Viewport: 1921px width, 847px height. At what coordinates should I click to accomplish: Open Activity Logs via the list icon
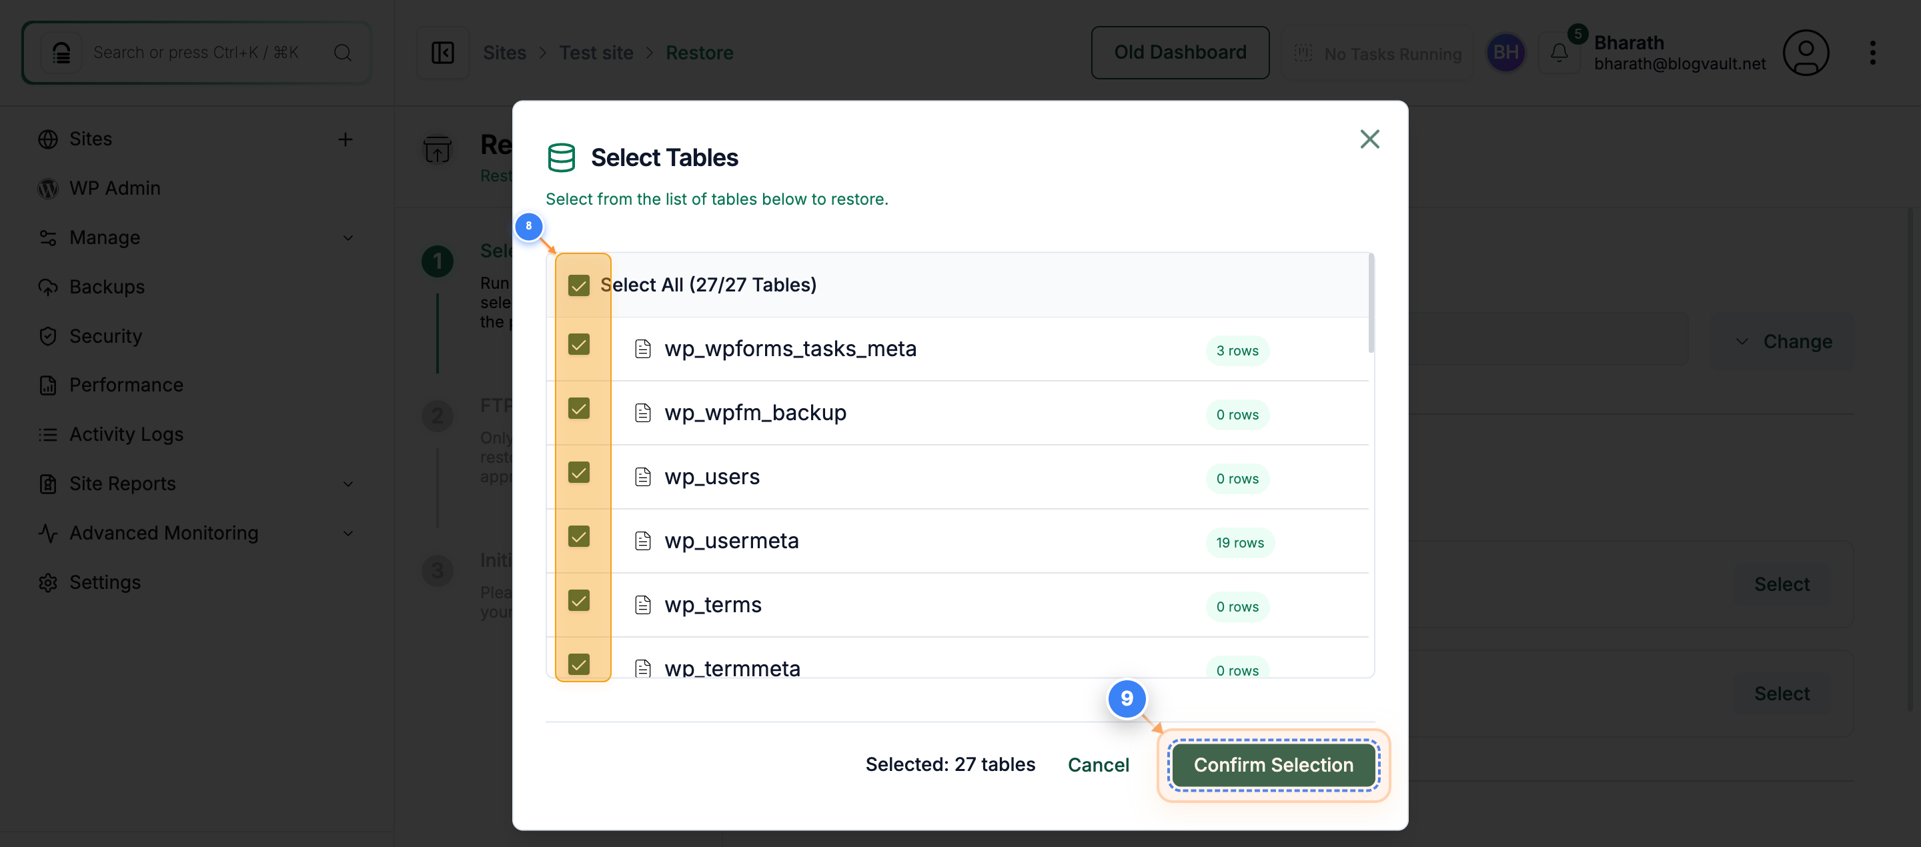48,434
